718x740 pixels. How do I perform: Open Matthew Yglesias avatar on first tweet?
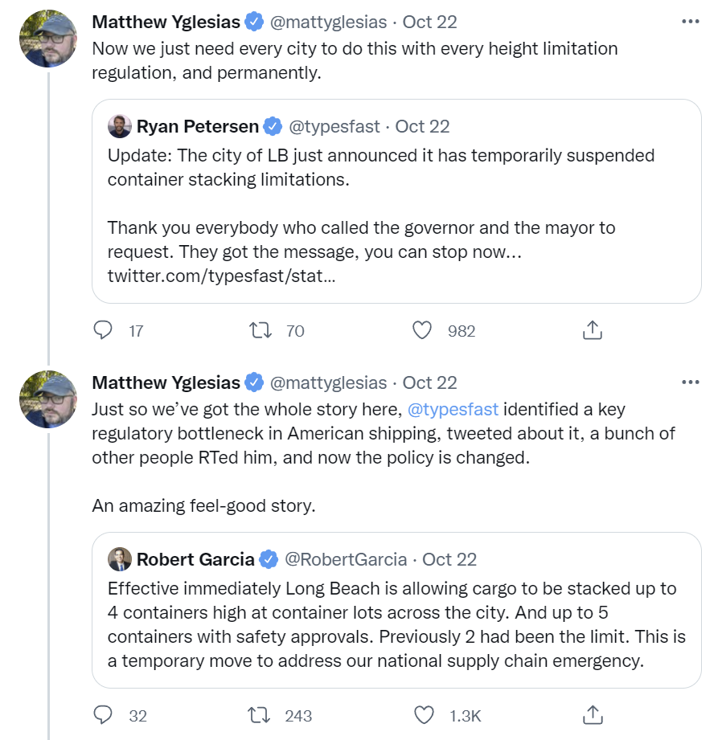(48, 38)
